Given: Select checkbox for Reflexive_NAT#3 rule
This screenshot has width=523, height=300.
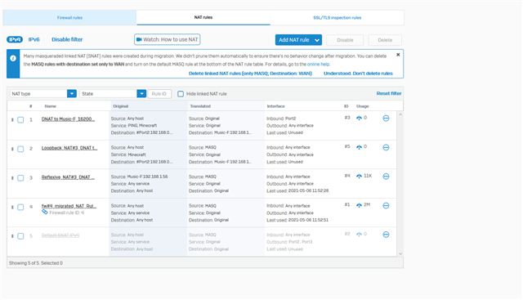Looking at the screenshot, I should point(20,178).
